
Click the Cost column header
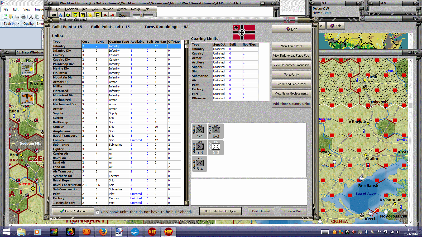point(88,42)
